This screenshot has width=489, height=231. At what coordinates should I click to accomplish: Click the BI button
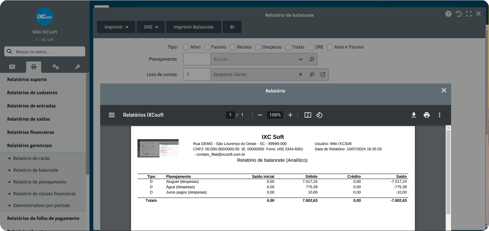coord(232,27)
